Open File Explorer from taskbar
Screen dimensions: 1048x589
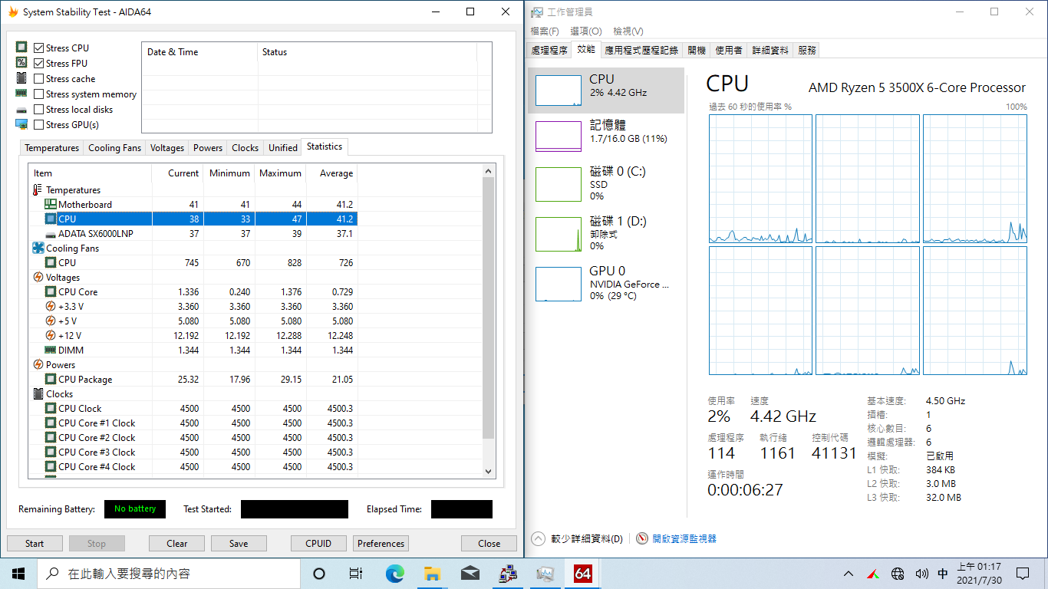click(432, 574)
